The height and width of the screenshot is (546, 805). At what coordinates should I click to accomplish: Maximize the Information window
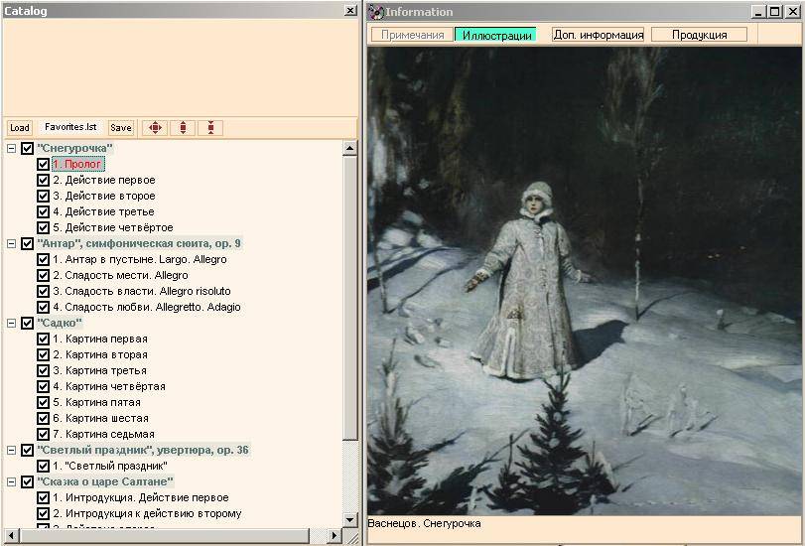point(774,11)
